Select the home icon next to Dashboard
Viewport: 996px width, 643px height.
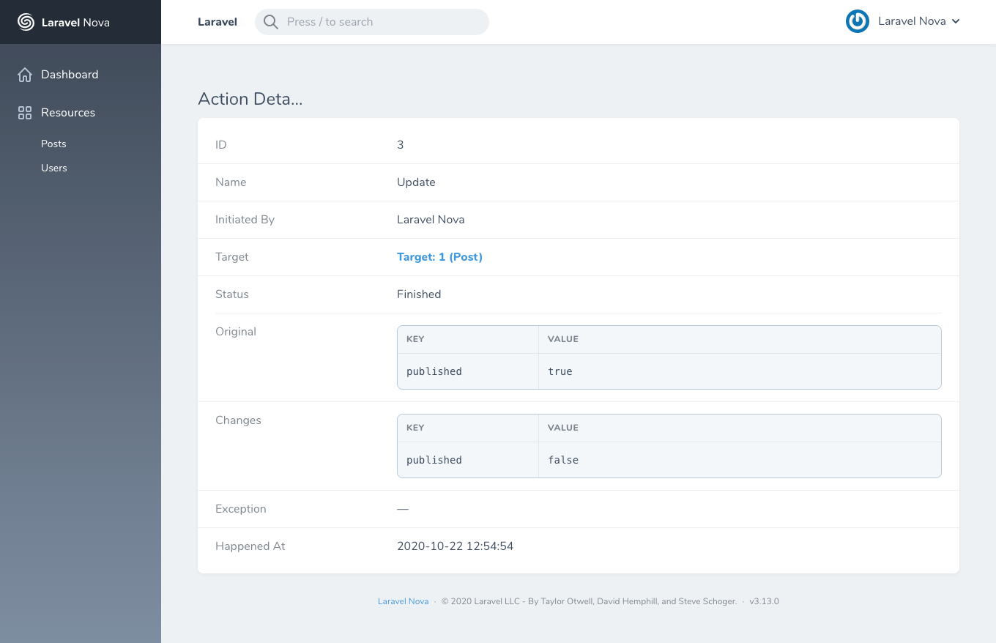coord(25,74)
